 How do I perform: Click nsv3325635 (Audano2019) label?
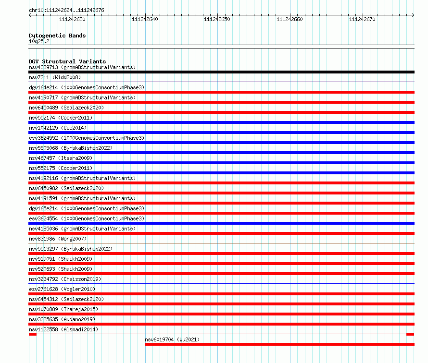62,319
